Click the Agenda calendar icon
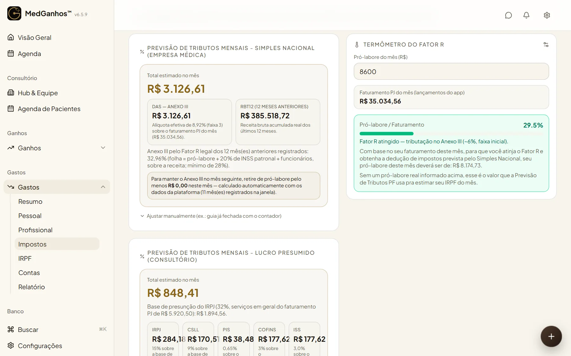 click(11, 53)
